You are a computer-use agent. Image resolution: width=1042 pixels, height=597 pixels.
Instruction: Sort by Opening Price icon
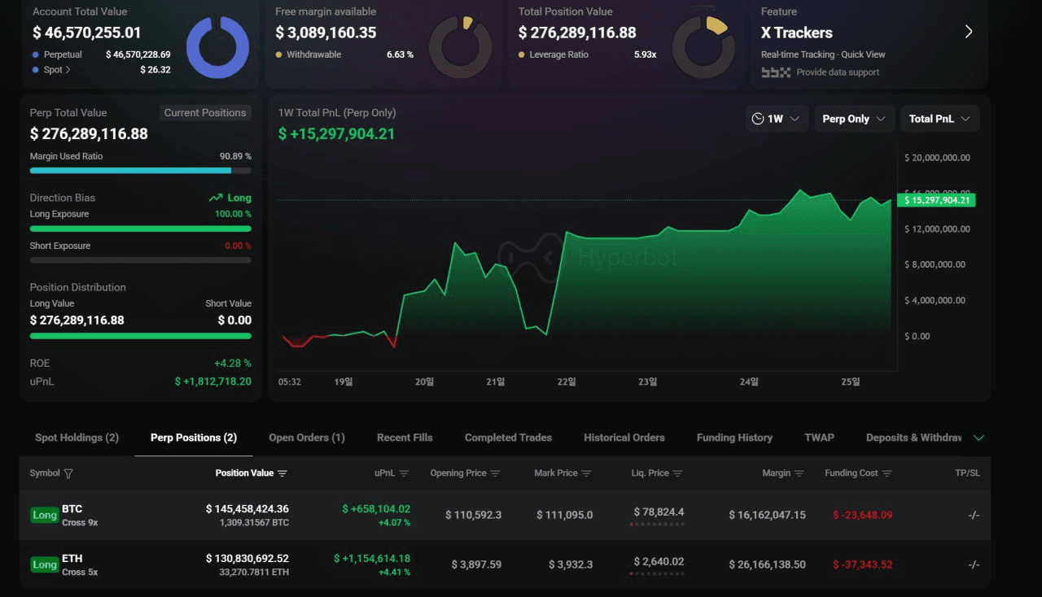click(495, 473)
